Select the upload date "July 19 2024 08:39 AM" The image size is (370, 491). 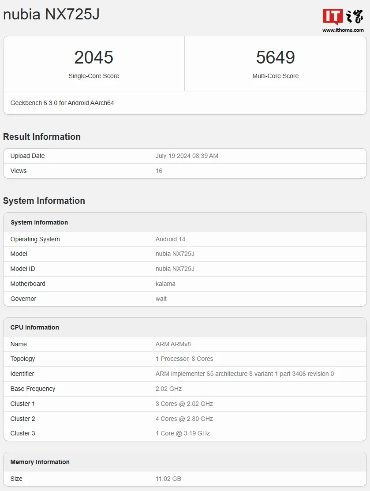[x=187, y=156]
